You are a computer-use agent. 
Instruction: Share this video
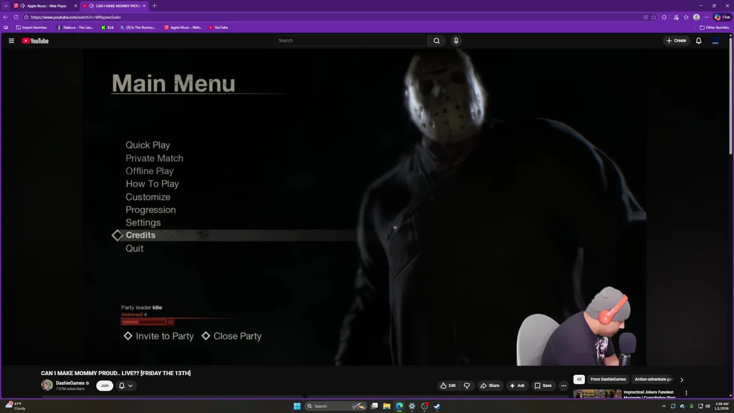click(490, 385)
